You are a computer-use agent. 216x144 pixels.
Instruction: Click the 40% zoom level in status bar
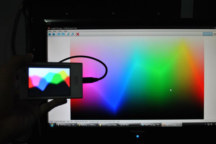click(x=118, y=121)
